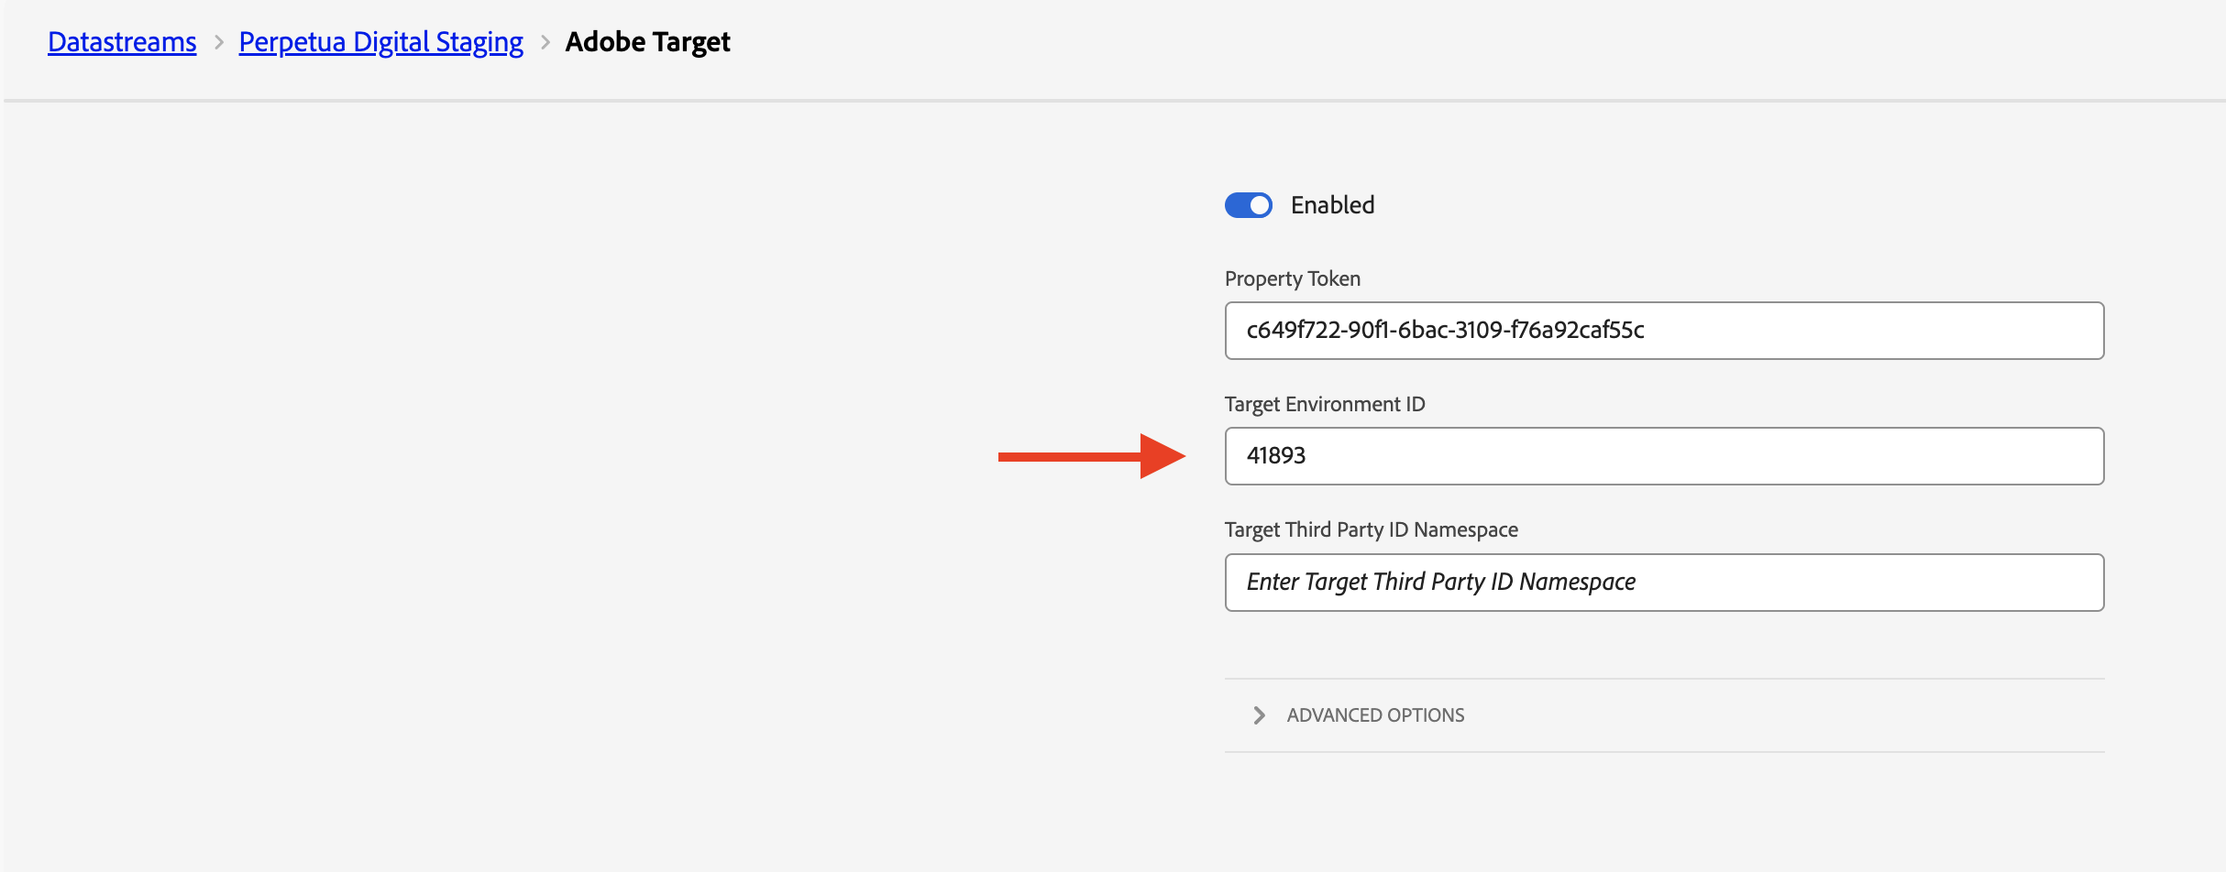Click the Target Third Party ID Namespace label

point(1372,529)
